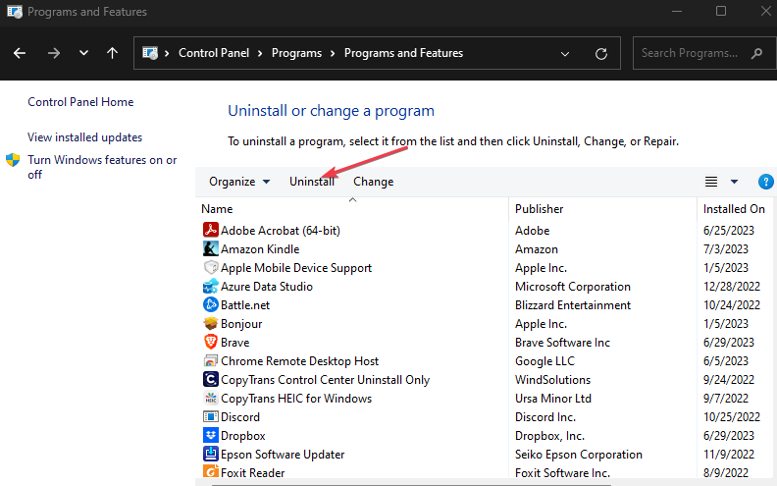Select the Dropbox icon in list

coord(210,435)
